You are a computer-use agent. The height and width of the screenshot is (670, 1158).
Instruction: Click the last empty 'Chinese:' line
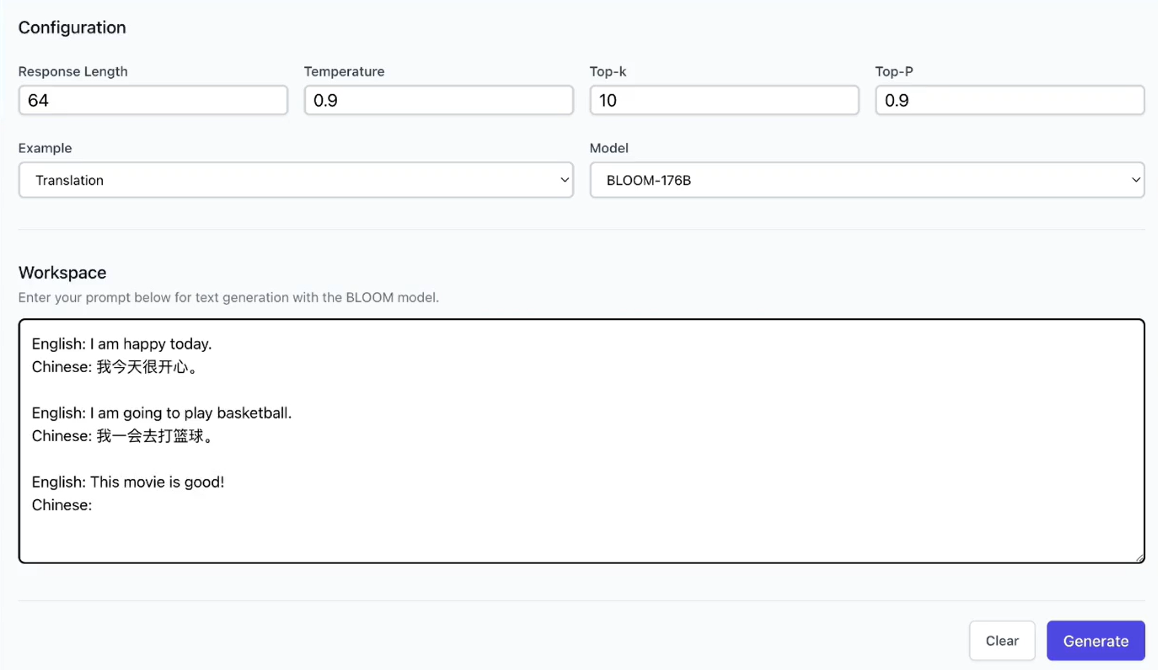point(62,505)
